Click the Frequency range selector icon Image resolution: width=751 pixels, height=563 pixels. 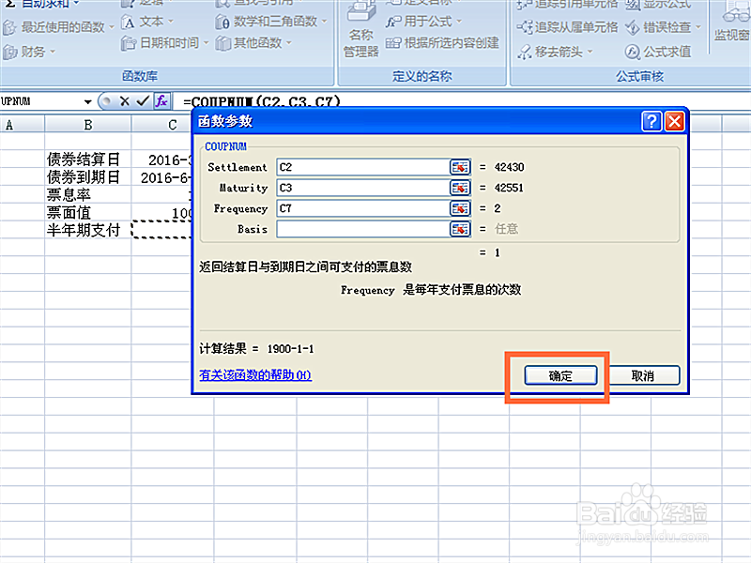click(460, 208)
